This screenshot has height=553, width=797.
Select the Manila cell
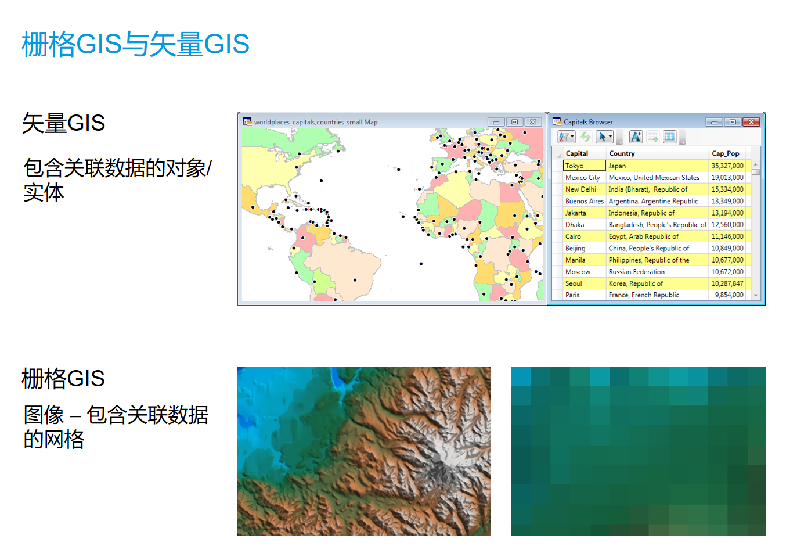[584, 260]
